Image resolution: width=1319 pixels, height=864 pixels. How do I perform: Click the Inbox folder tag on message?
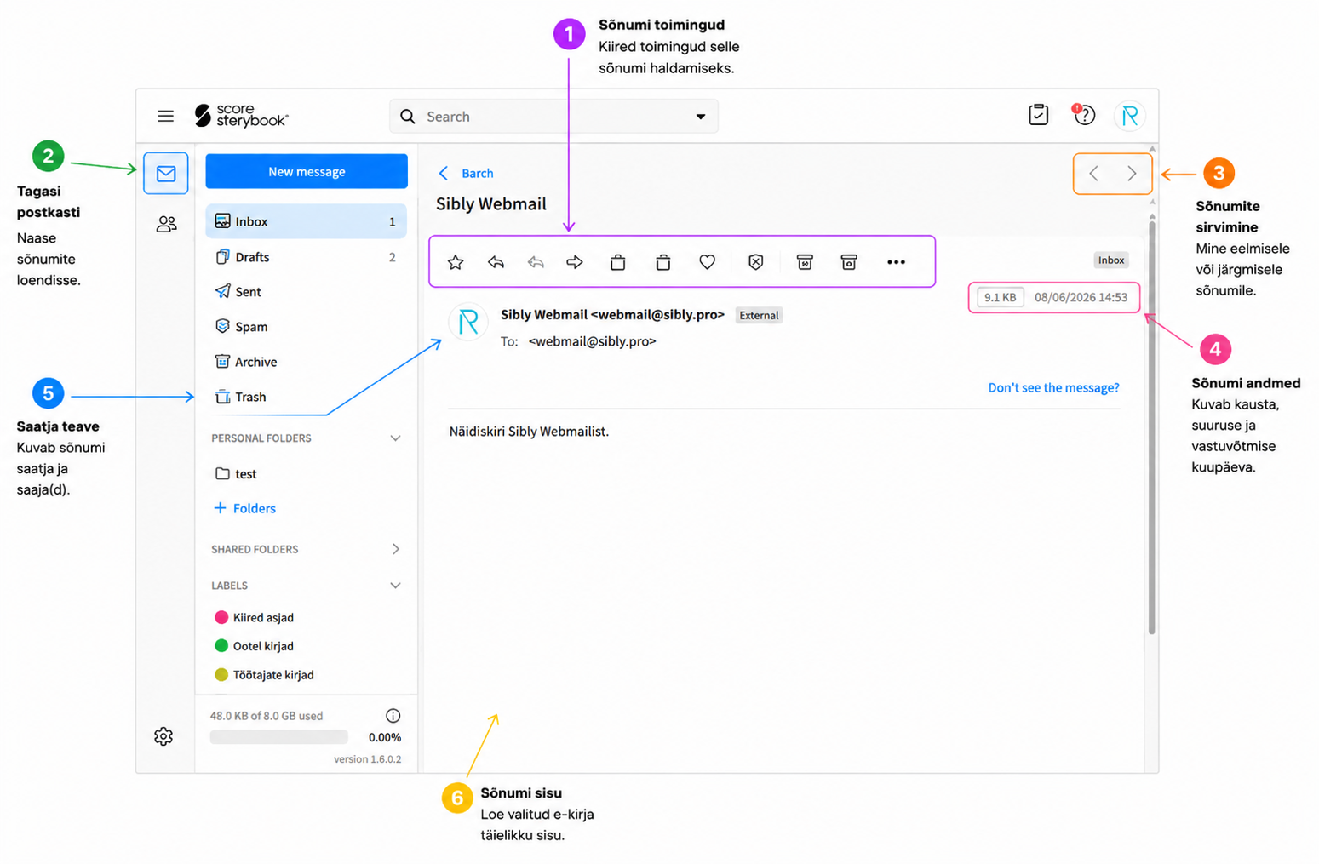pyautogui.click(x=1111, y=260)
